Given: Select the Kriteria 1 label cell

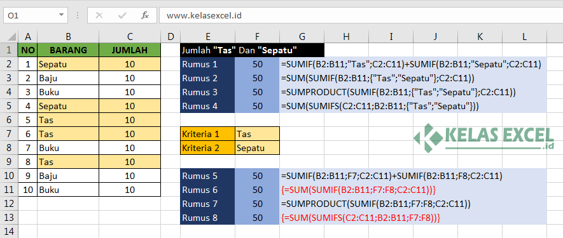Looking at the screenshot, I should point(207,134).
